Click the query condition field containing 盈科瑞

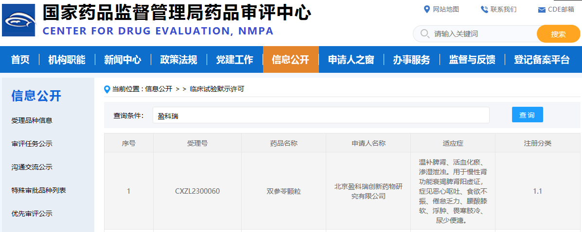click(x=321, y=116)
